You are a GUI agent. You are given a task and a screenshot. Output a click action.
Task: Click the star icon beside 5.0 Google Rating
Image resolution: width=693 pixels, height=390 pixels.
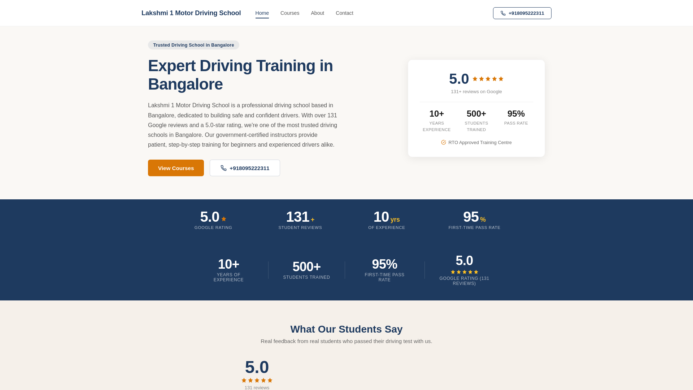click(x=224, y=219)
